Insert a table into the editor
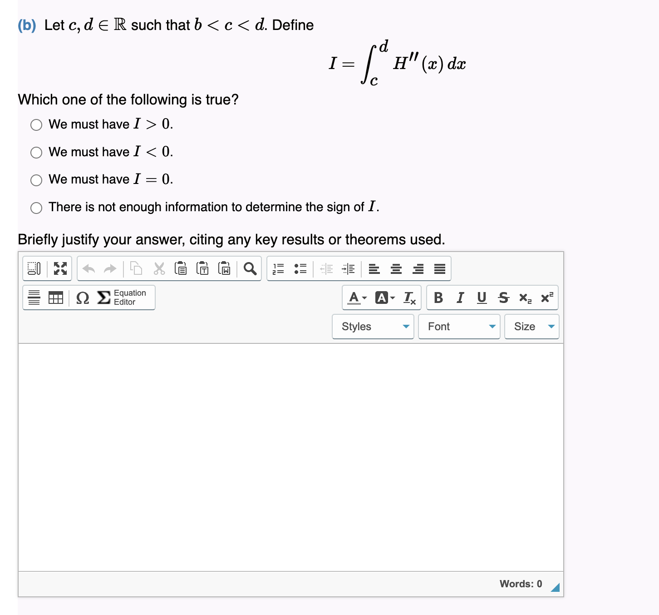The image size is (659, 615). [55, 298]
